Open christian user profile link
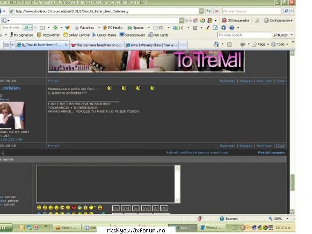This screenshot has height=234, width=312. [x=11, y=88]
